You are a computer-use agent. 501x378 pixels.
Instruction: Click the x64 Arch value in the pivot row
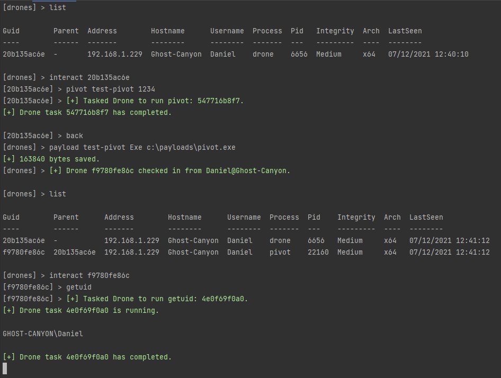390,253
